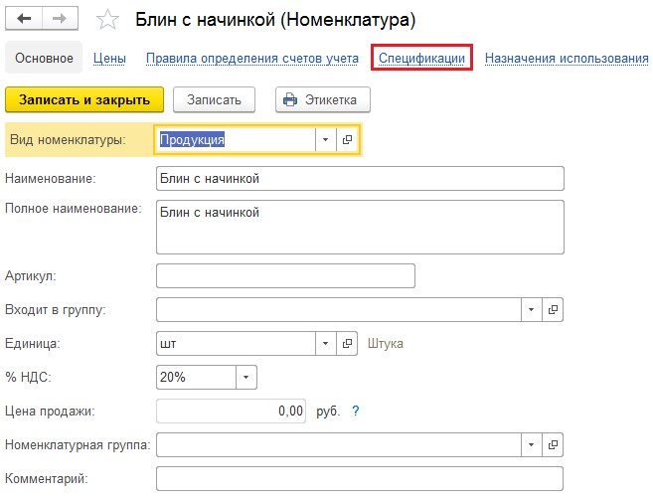Switch to the Спецификации tab
This screenshot has width=653, height=497.
pos(421,59)
